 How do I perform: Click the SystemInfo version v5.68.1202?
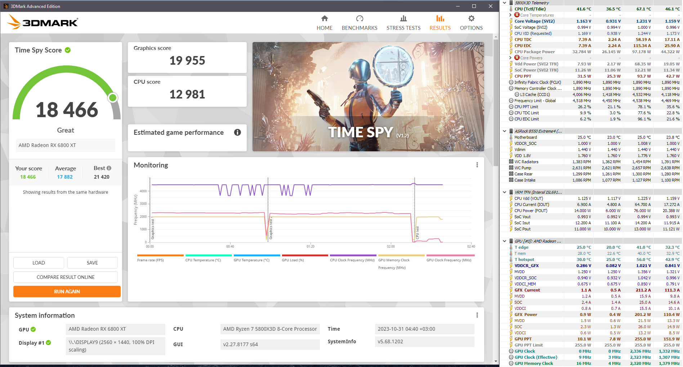390,341
